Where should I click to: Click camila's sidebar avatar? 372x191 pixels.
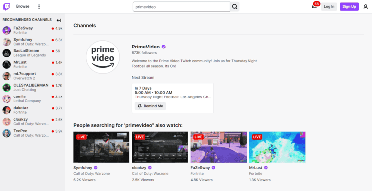pyautogui.click(x=7, y=99)
